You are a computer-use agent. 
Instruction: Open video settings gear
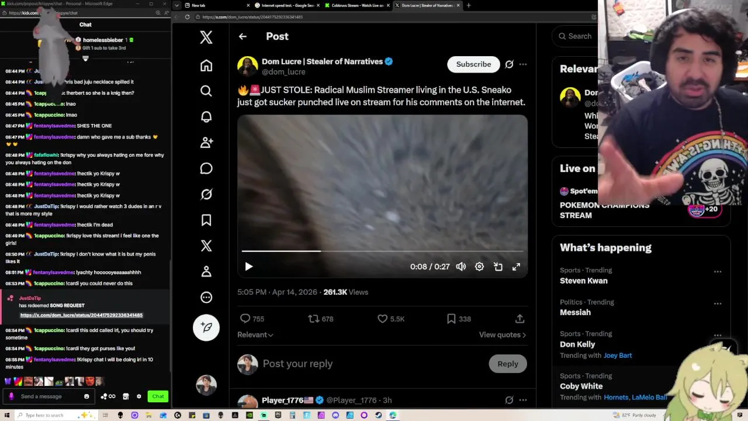(x=479, y=267)
